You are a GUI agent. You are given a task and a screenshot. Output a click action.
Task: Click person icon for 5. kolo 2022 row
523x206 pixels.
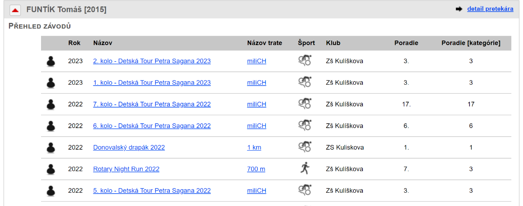pos(51,190)
